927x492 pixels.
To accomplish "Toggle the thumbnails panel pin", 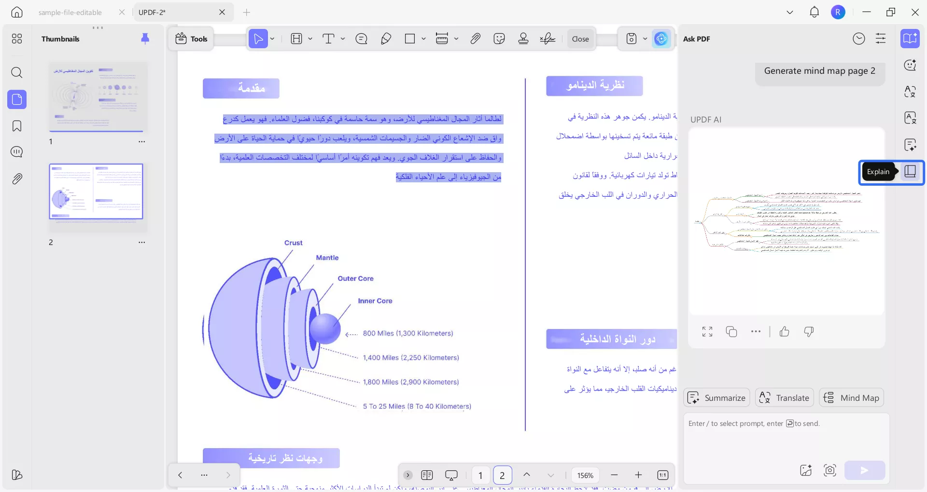I will 145,39.
